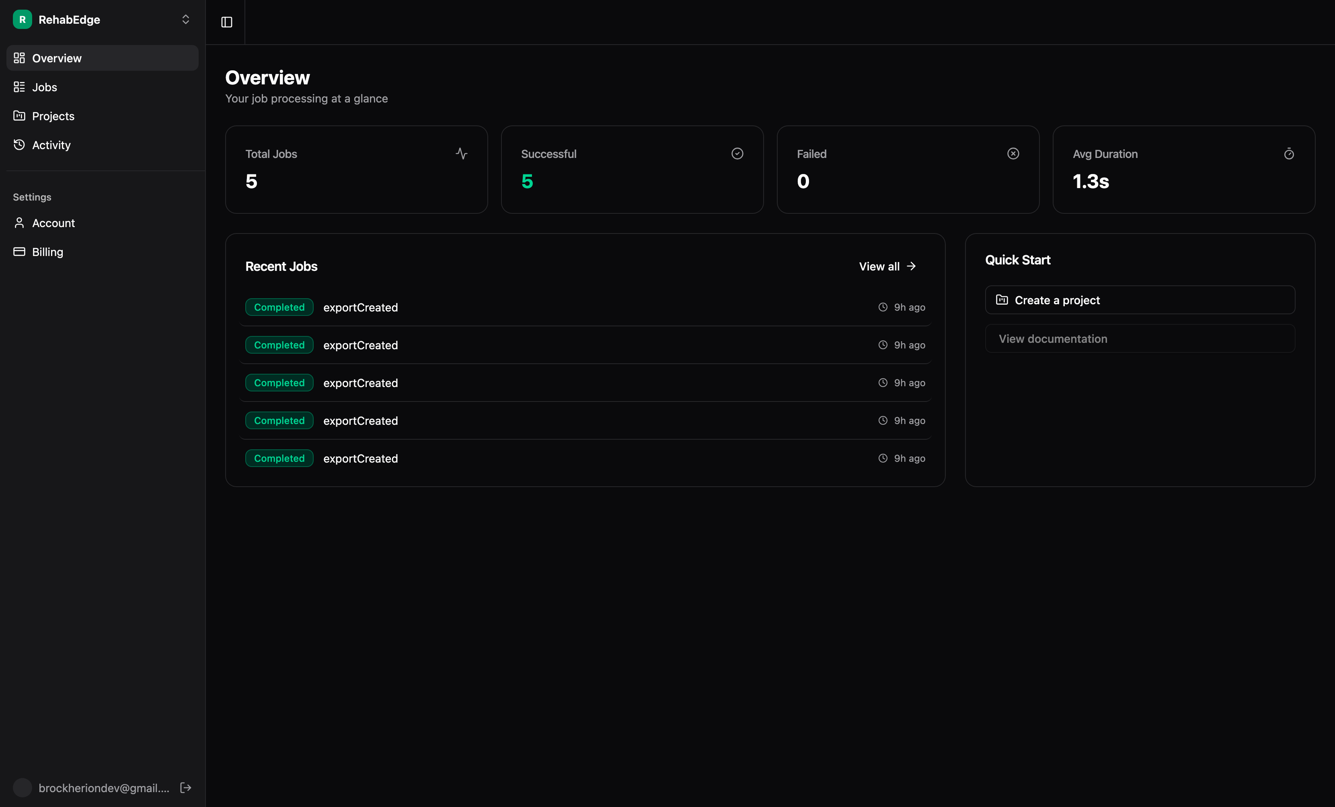Click the timer icon on Avg Duration card
The width and height of the screenshot is (1335, 807).
(x=1289, y=154)
